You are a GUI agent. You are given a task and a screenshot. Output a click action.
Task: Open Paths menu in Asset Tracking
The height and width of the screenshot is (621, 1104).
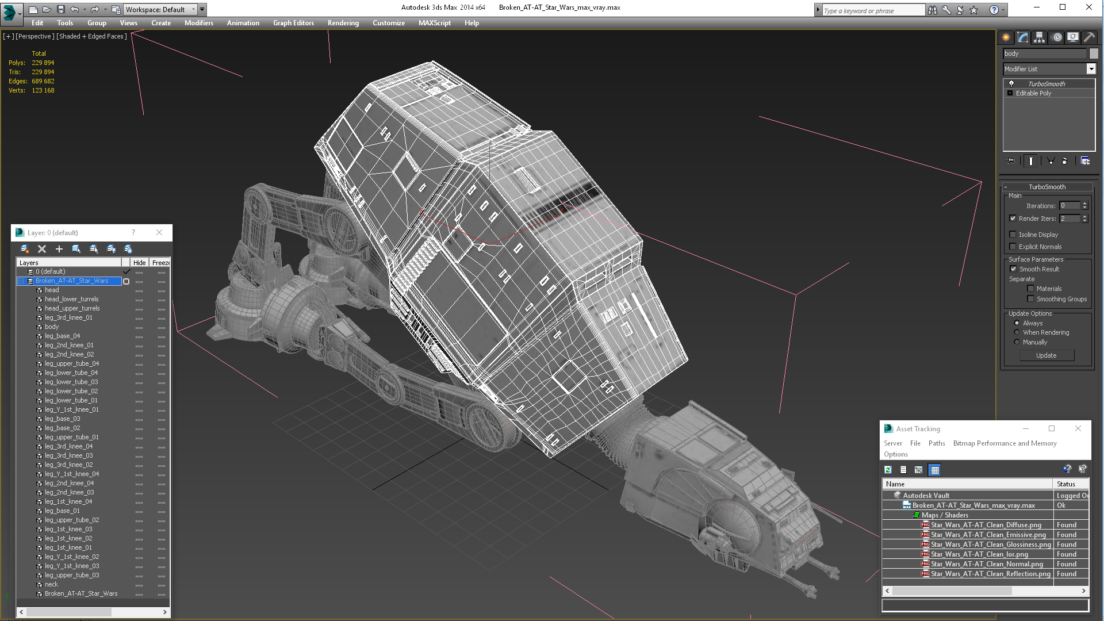pyautogui.click(x=937, y=443)
